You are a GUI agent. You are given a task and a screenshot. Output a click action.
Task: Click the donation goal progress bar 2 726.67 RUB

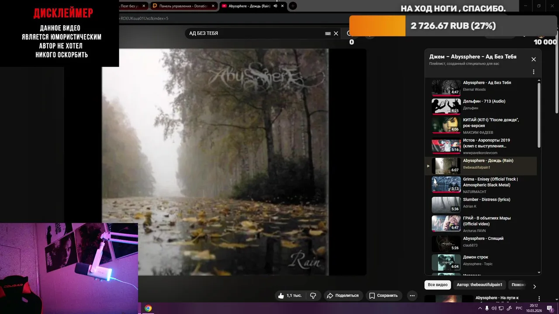(453, 26)
